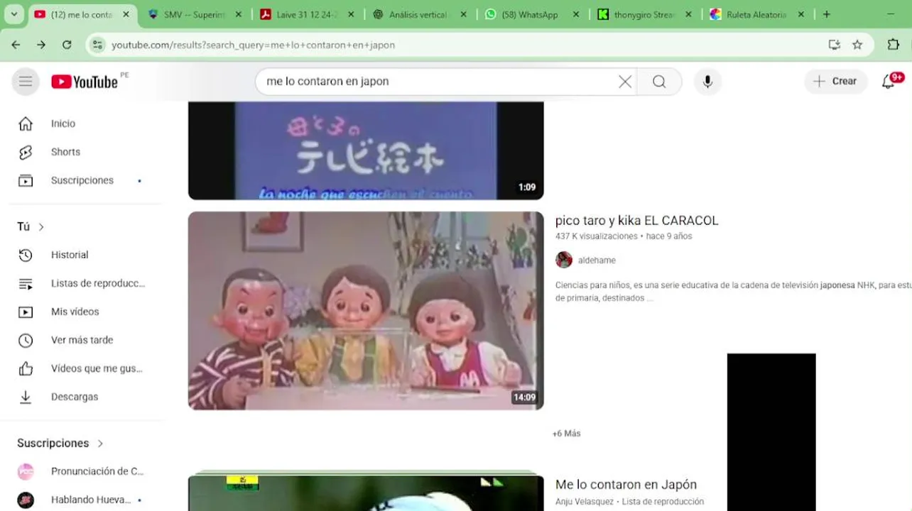Click the Crear button

click(x=836, y=82)
